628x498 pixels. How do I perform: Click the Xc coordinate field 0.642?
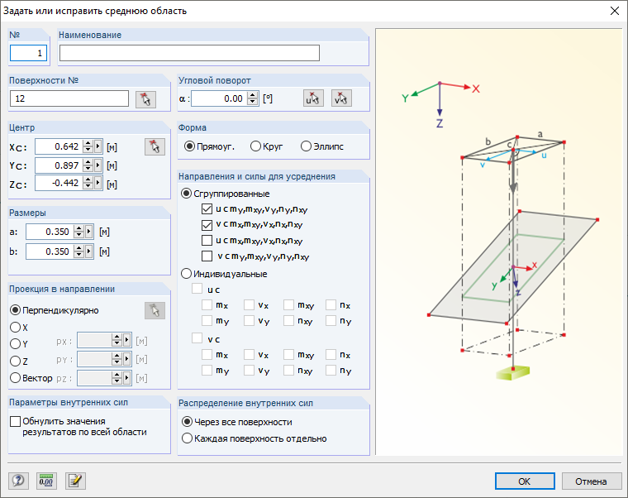point(59,146)
